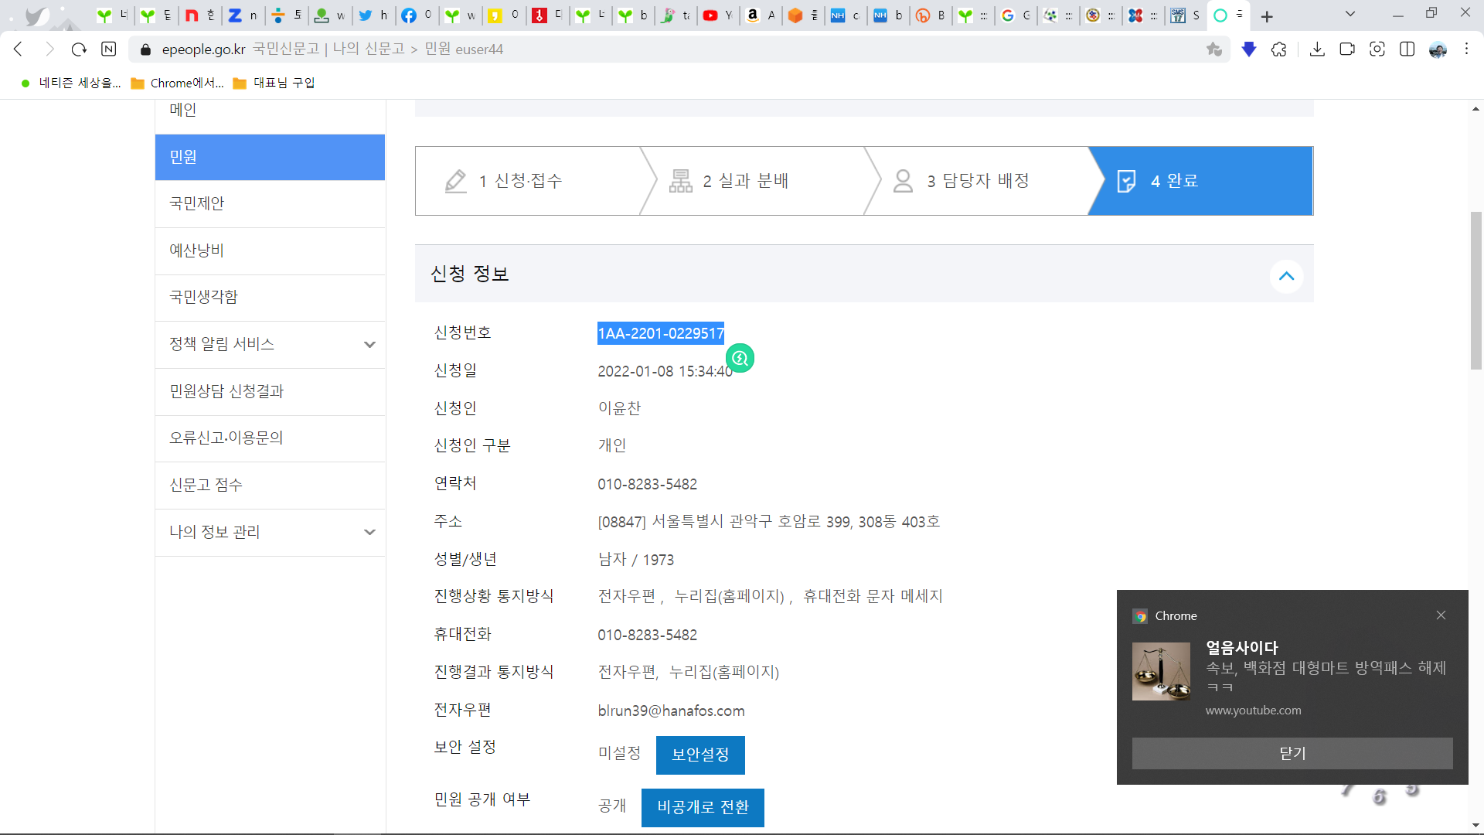The image size is (1484, 835).
Task: Open the profile avatar menu
Action: coord(1438,49)
